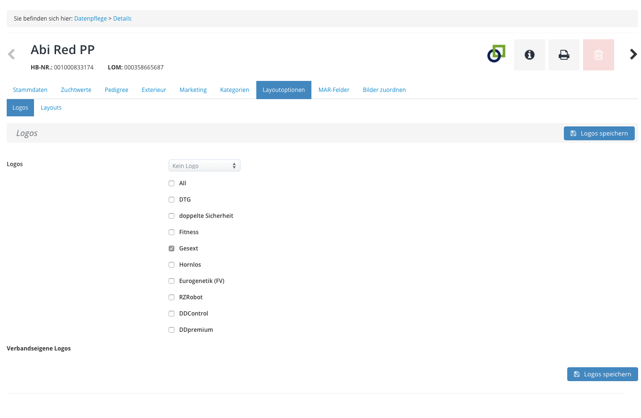Viewport: 641px width, 418px height.
Task: Select the RZRobot checkbox
Action: [172, 297]
